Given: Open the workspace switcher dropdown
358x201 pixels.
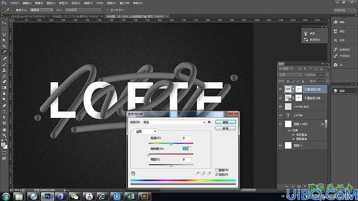Looking at the screenshot, I should 344,10.
